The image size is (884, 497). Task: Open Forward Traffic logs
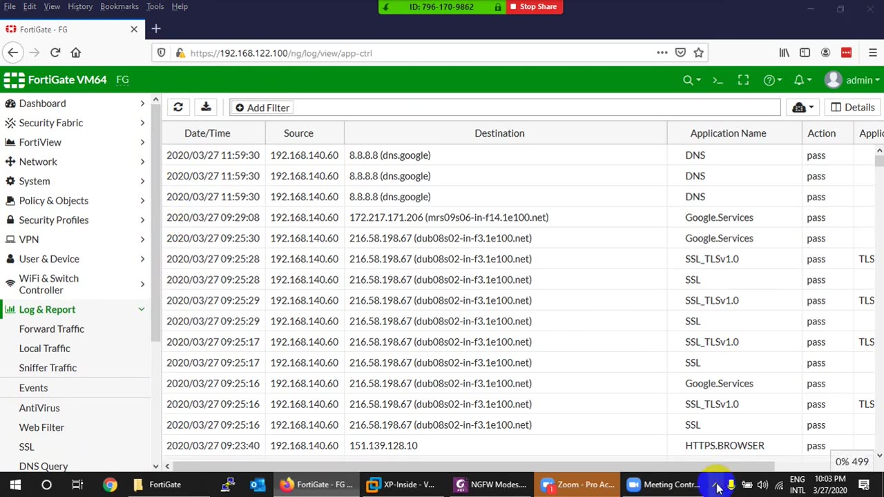coord(52,329)
